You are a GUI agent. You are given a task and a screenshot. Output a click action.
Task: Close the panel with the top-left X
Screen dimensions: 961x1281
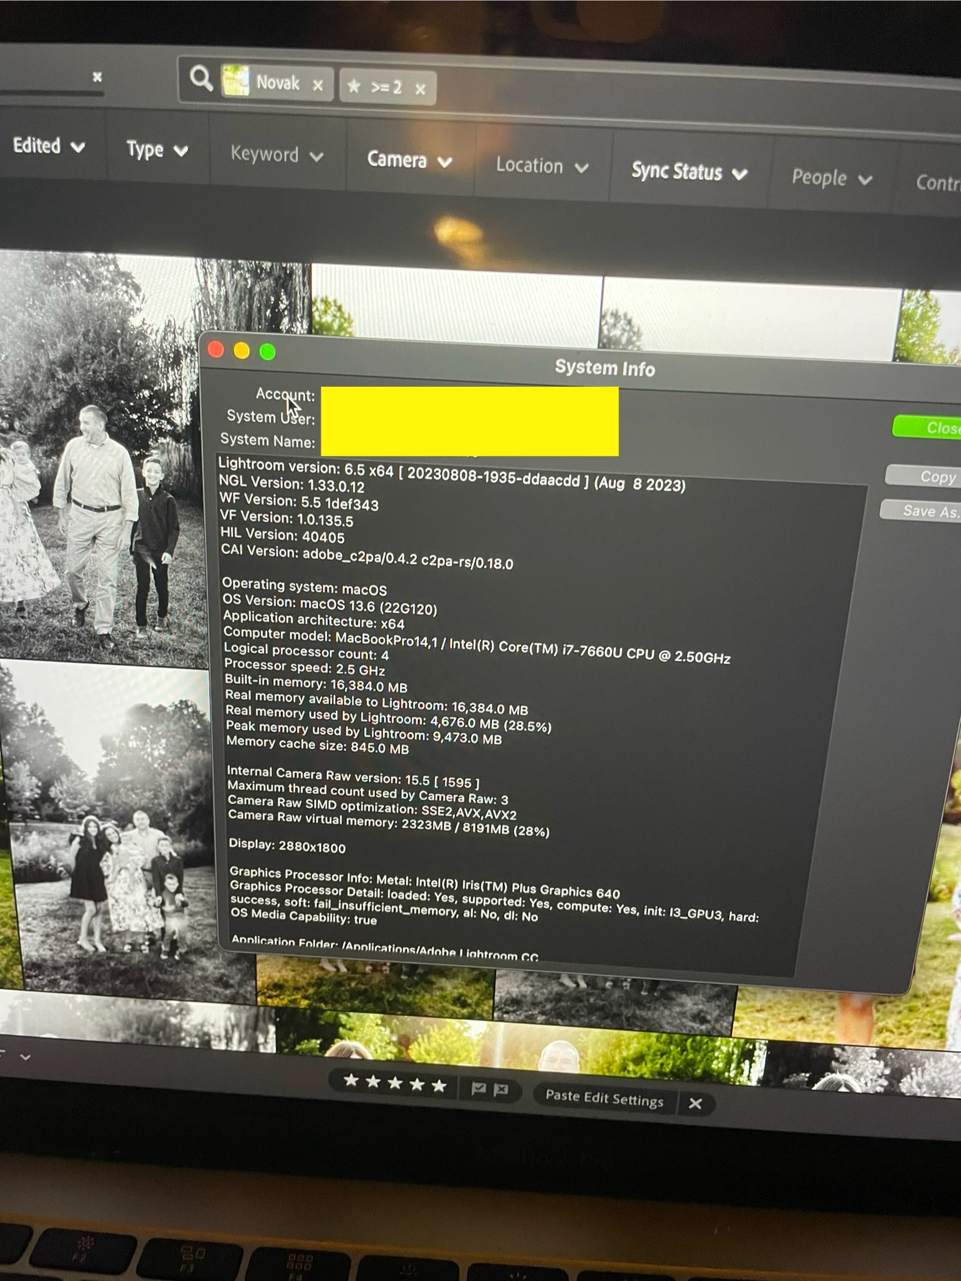coord(97,77)
